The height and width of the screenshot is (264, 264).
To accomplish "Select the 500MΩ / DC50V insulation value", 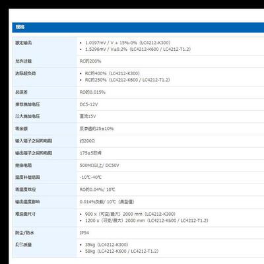I will 99,165.
